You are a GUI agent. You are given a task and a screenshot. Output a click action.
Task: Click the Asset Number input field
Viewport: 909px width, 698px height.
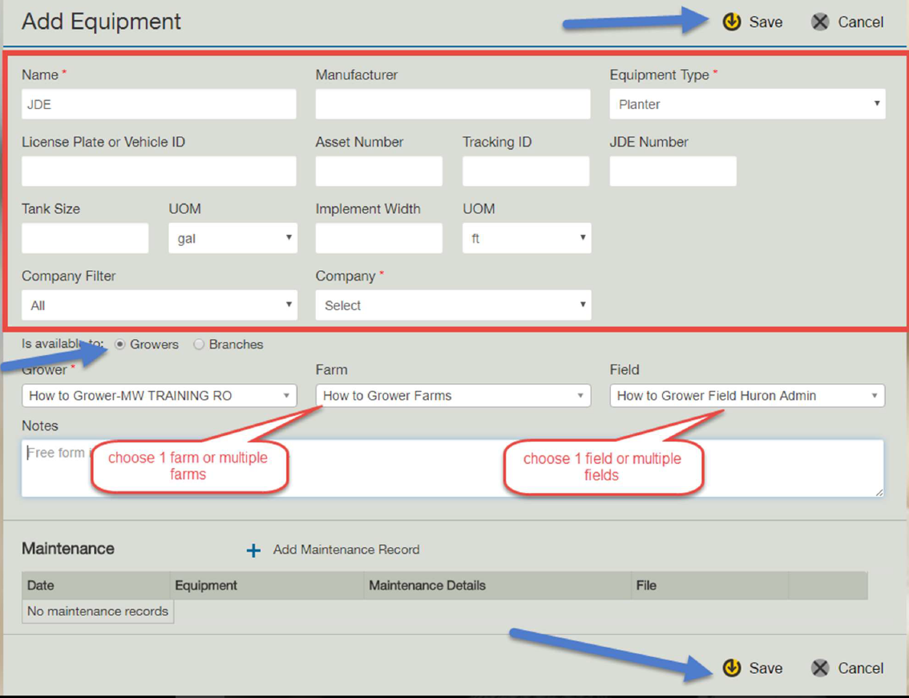pos(379,171)
